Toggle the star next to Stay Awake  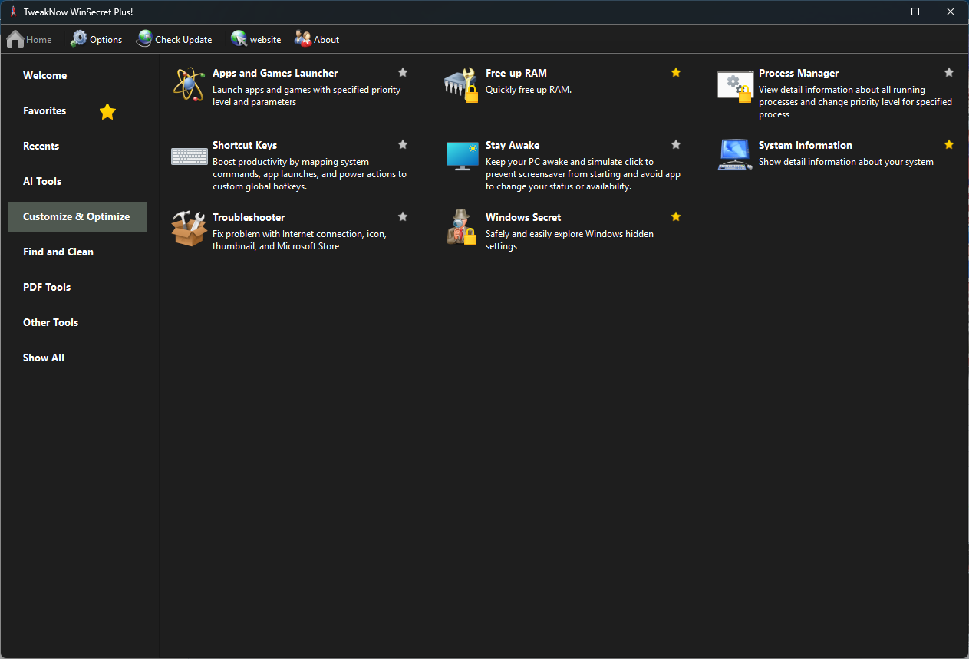coord(676,145)
